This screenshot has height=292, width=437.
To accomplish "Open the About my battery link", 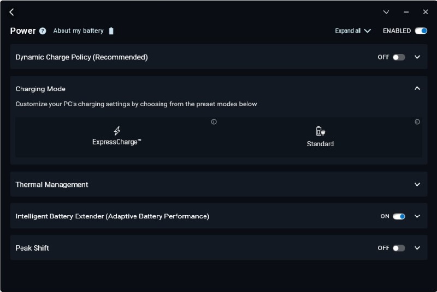I will [x=78, y=31].
